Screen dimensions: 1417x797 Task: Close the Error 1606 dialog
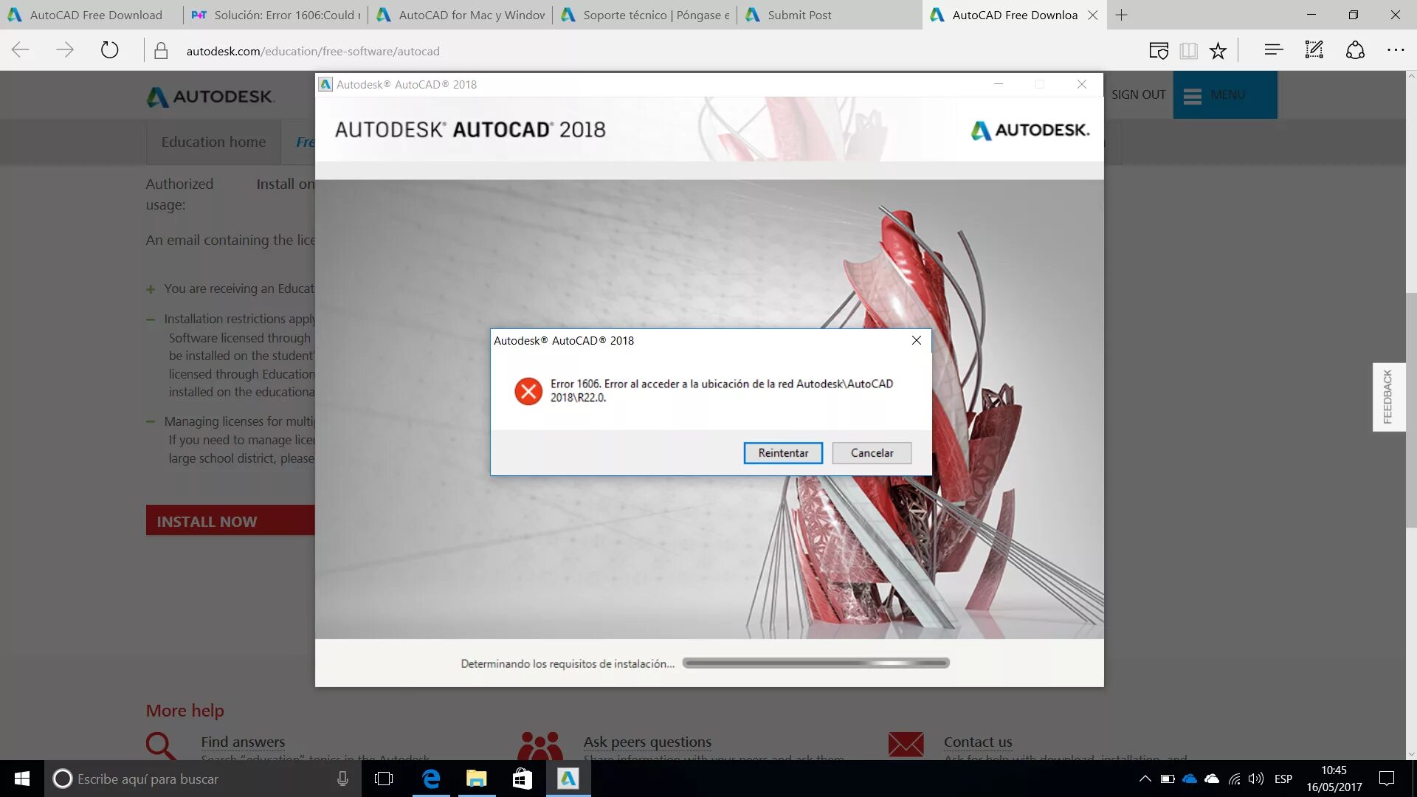(x=916, y=340)
